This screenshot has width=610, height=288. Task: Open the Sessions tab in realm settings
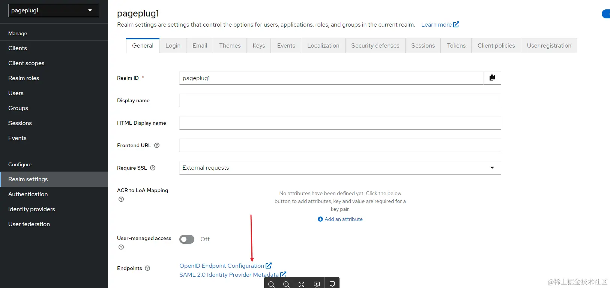(423, 46)
